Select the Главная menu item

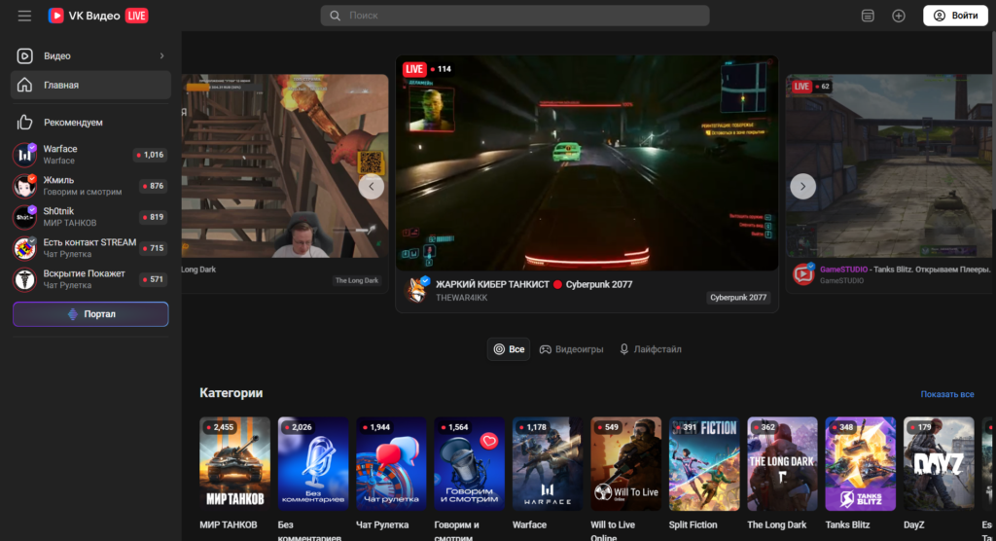click(90, 85)
